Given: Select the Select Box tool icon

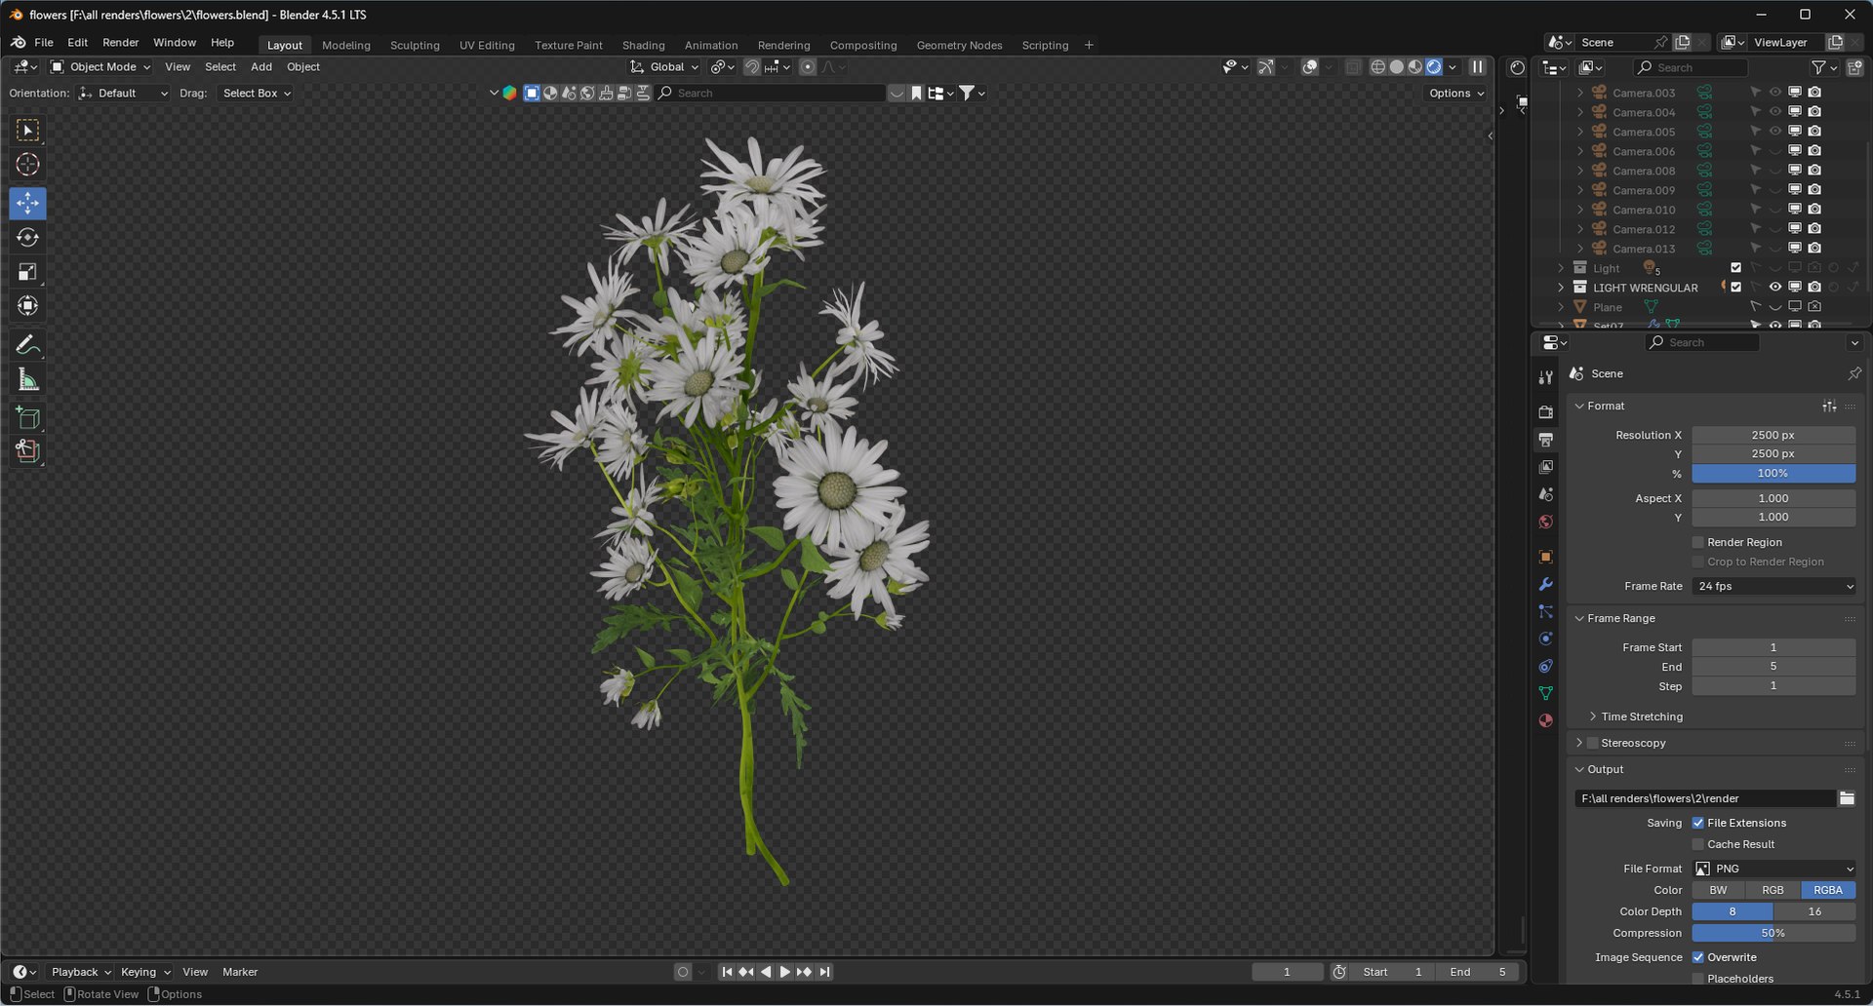Looking at the screenshot, I should click(27, 131).
